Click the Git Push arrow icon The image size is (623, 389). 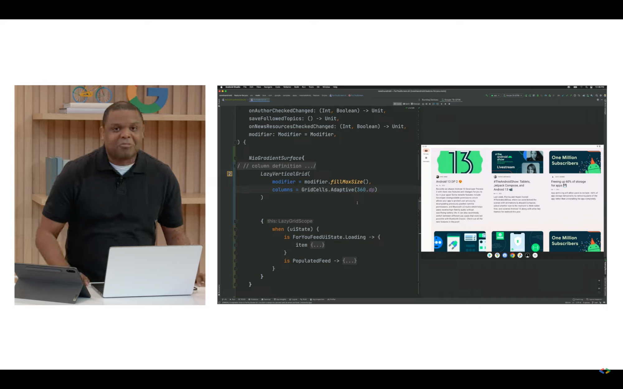[x=571, y=96]
